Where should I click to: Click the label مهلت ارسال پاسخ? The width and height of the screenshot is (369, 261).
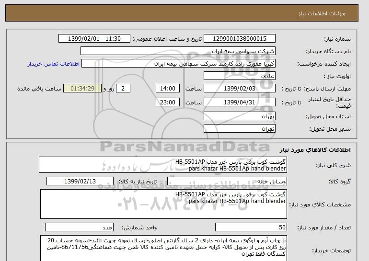coord(327,89)
